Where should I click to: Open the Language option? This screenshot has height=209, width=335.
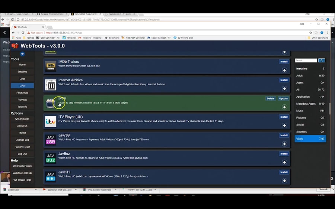22,119
